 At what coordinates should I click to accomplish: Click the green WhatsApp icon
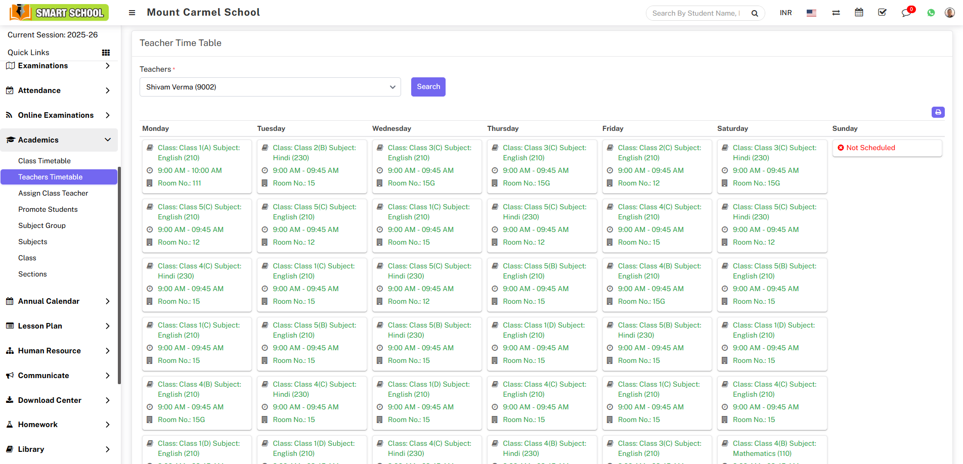coord(931,12)
